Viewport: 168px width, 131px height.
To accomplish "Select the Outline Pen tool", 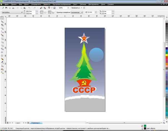I will coord(2,66).
